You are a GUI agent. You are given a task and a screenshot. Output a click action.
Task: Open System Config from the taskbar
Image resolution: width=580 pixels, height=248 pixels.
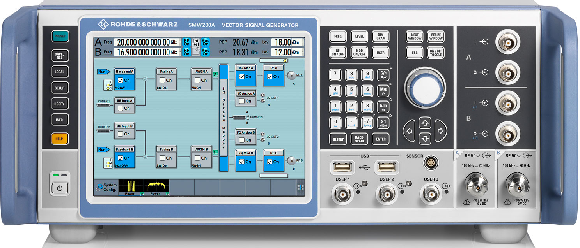pyautogui.click(x=106, y=187)
